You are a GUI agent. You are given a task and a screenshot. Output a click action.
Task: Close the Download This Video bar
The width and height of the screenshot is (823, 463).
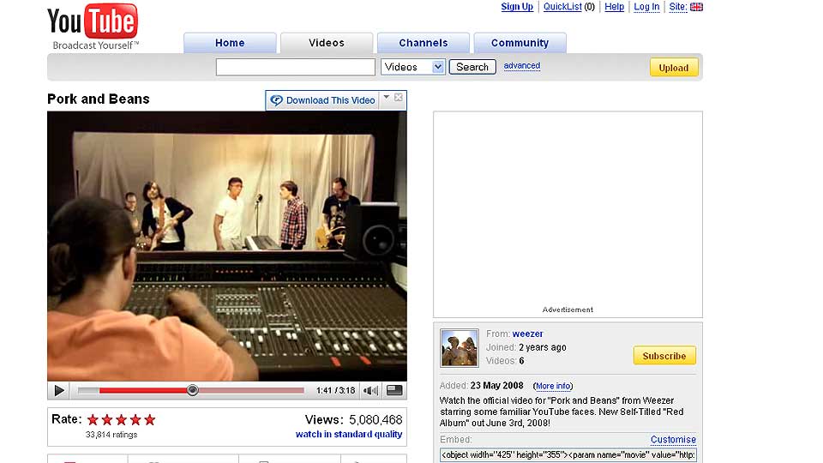click(399, 97)
